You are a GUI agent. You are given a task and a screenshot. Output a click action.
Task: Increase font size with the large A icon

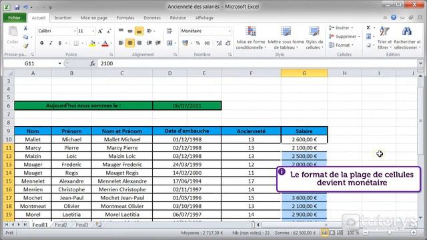100,31
